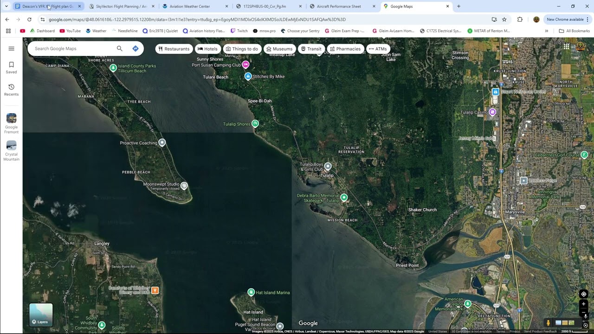This screenshot has height=334, width=594.
Task: Bookmark this page with the star icon
Action: click(x=504, y=19)
